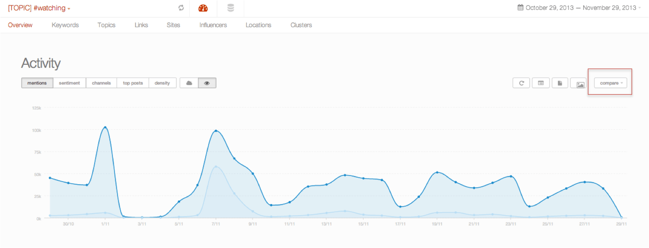This screenshot has height=248, width=649.
Task: Open the [TOPIC] #watching topic dropdown
Action: [x=39, y=8]
